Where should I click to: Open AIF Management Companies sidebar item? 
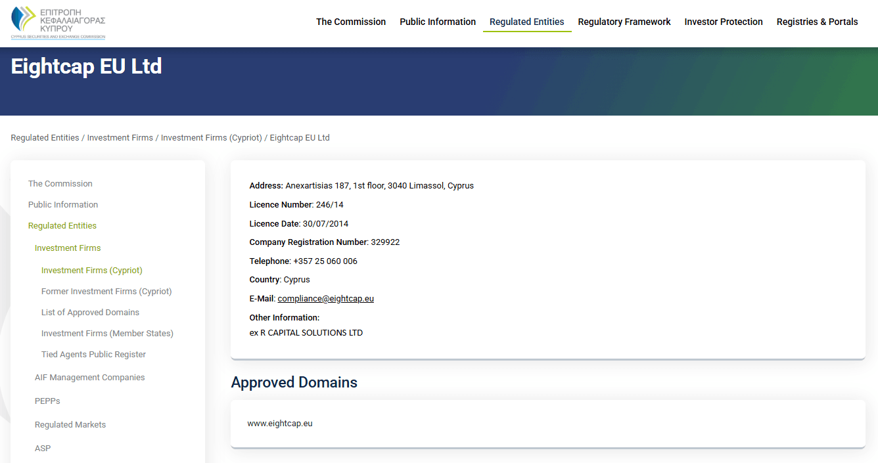coord(90,378)
